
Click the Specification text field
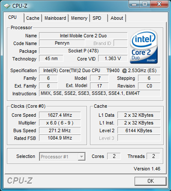pyautogui.click(x=100, y=70)
